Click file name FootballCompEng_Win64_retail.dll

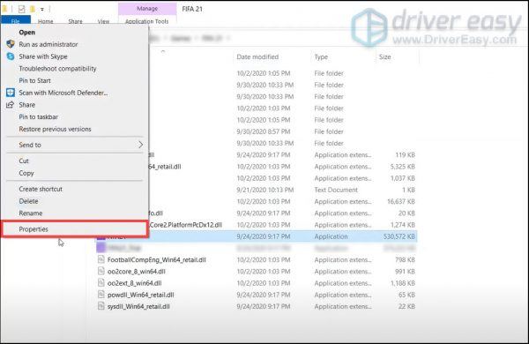tap(157, 259)
